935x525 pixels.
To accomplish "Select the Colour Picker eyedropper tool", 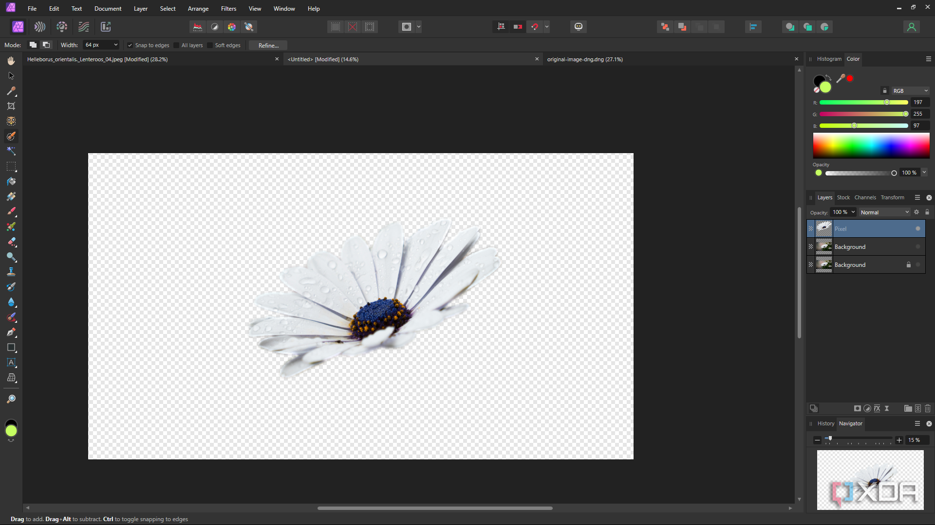I will [x=11, y=91].
